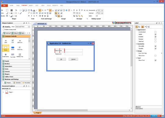Click the font color 'A' icon

[x=34, y=10]
